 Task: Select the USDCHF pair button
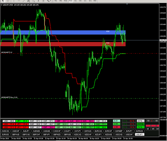pos(129,134)
